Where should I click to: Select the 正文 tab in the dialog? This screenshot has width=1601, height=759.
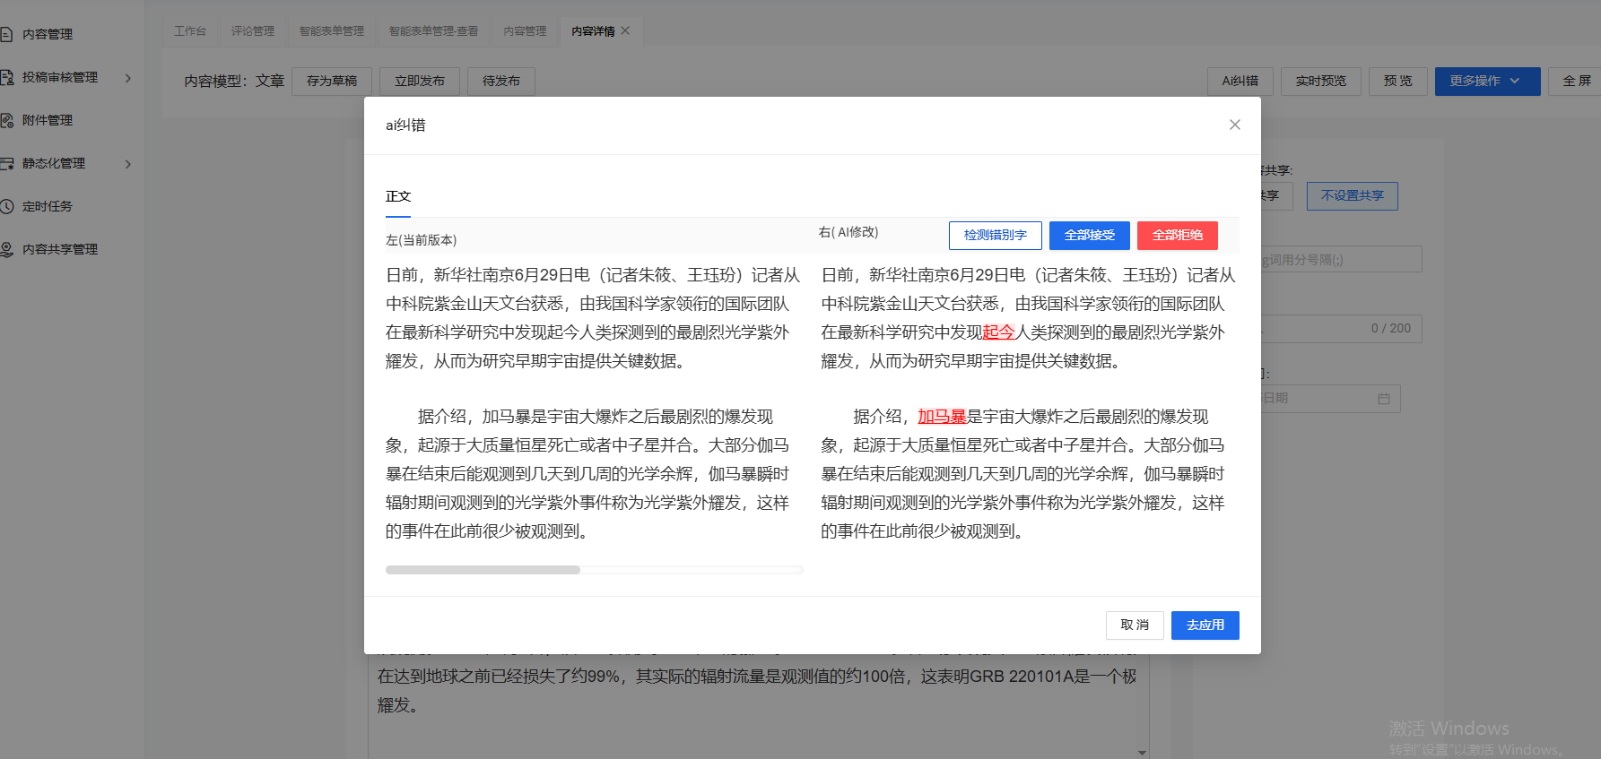[398, 196]
